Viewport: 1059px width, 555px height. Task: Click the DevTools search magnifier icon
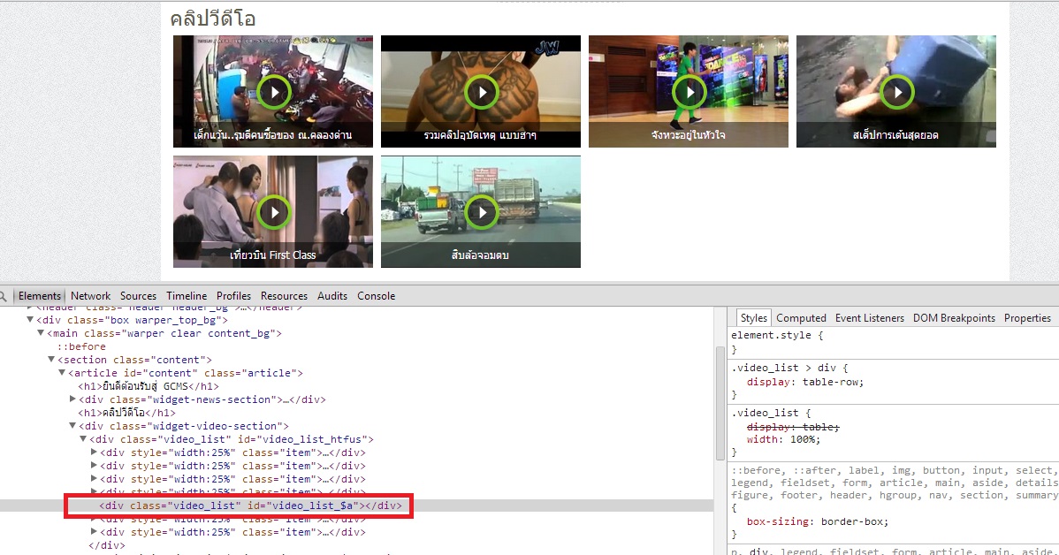(x=4, y=296)
